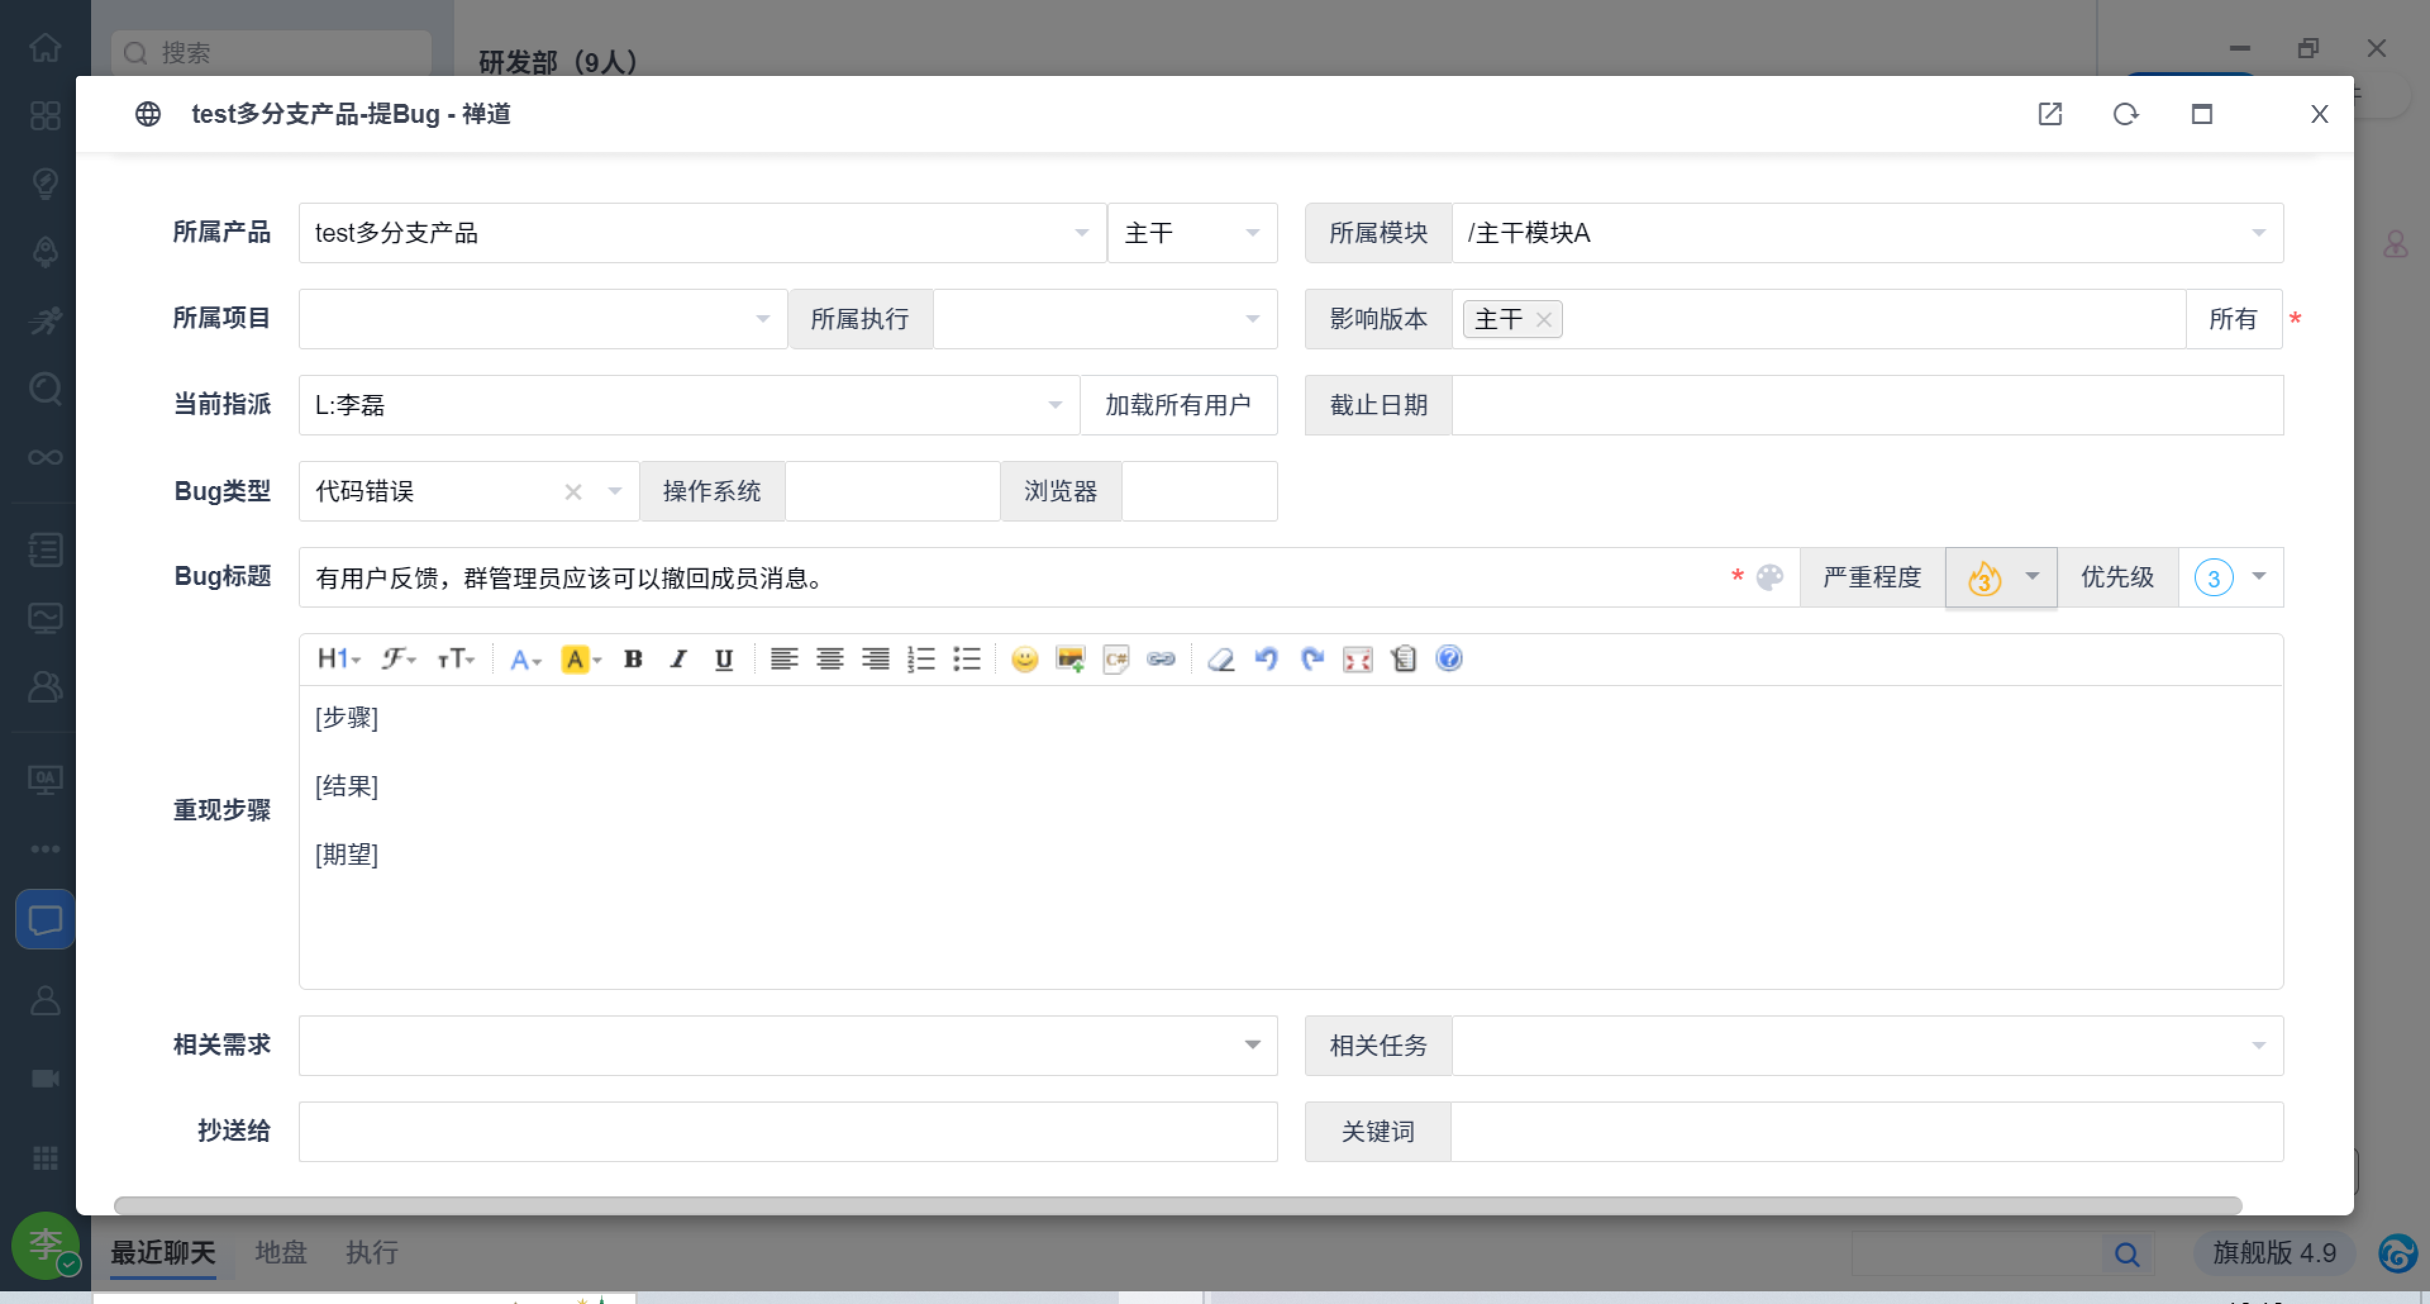Image resolution: width=2430 pixels, height=1304 pixels.
Task: Click bottom search magnifier button
Action: coord(2127,1253)
